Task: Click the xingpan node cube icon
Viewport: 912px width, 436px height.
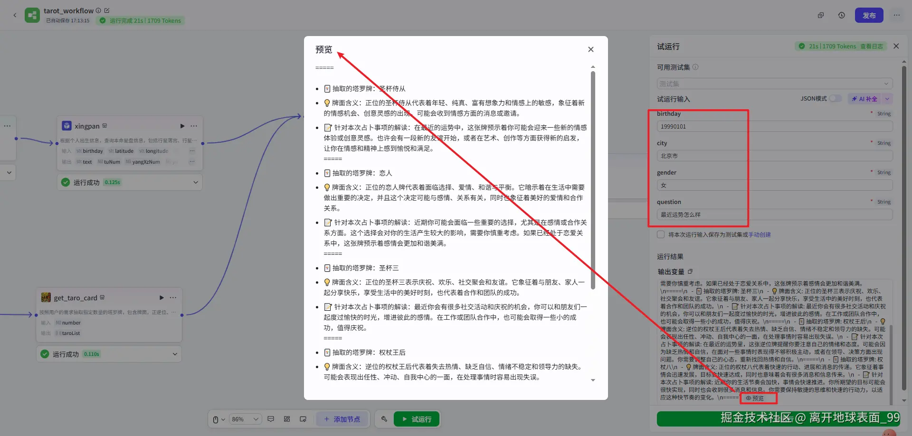Action: [67, 126]
